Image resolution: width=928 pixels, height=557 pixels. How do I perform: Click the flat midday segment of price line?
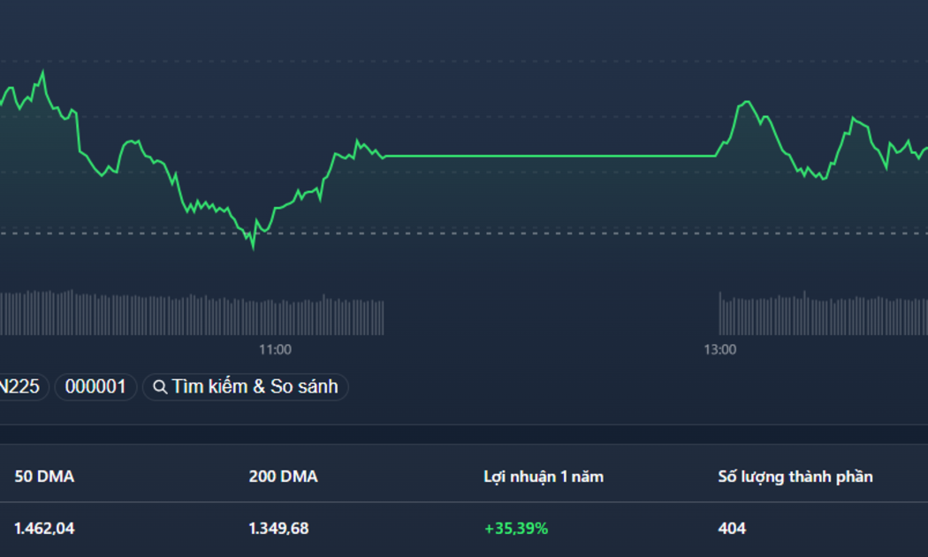[551, 156]
